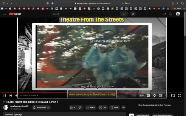186x116 pixels.
Task: Mute the video volume
Action: [x=16, y=95]
